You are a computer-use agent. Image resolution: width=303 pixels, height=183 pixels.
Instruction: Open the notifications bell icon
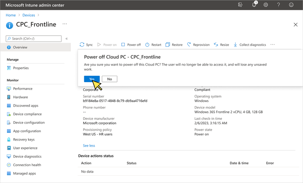click(x=254, y=5)
